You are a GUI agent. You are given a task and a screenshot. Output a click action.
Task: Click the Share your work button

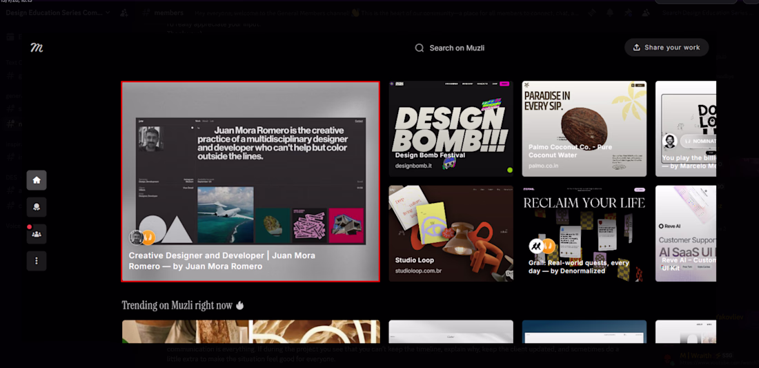tap(667, 48)
